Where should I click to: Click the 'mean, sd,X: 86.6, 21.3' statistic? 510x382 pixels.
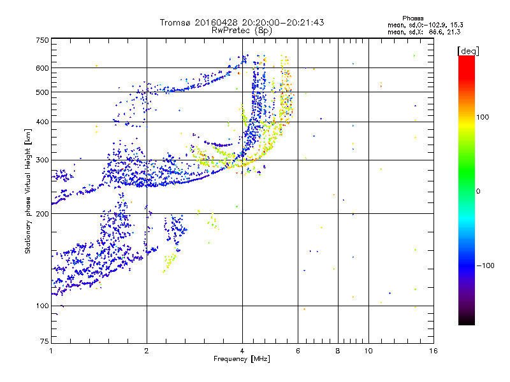424,32
